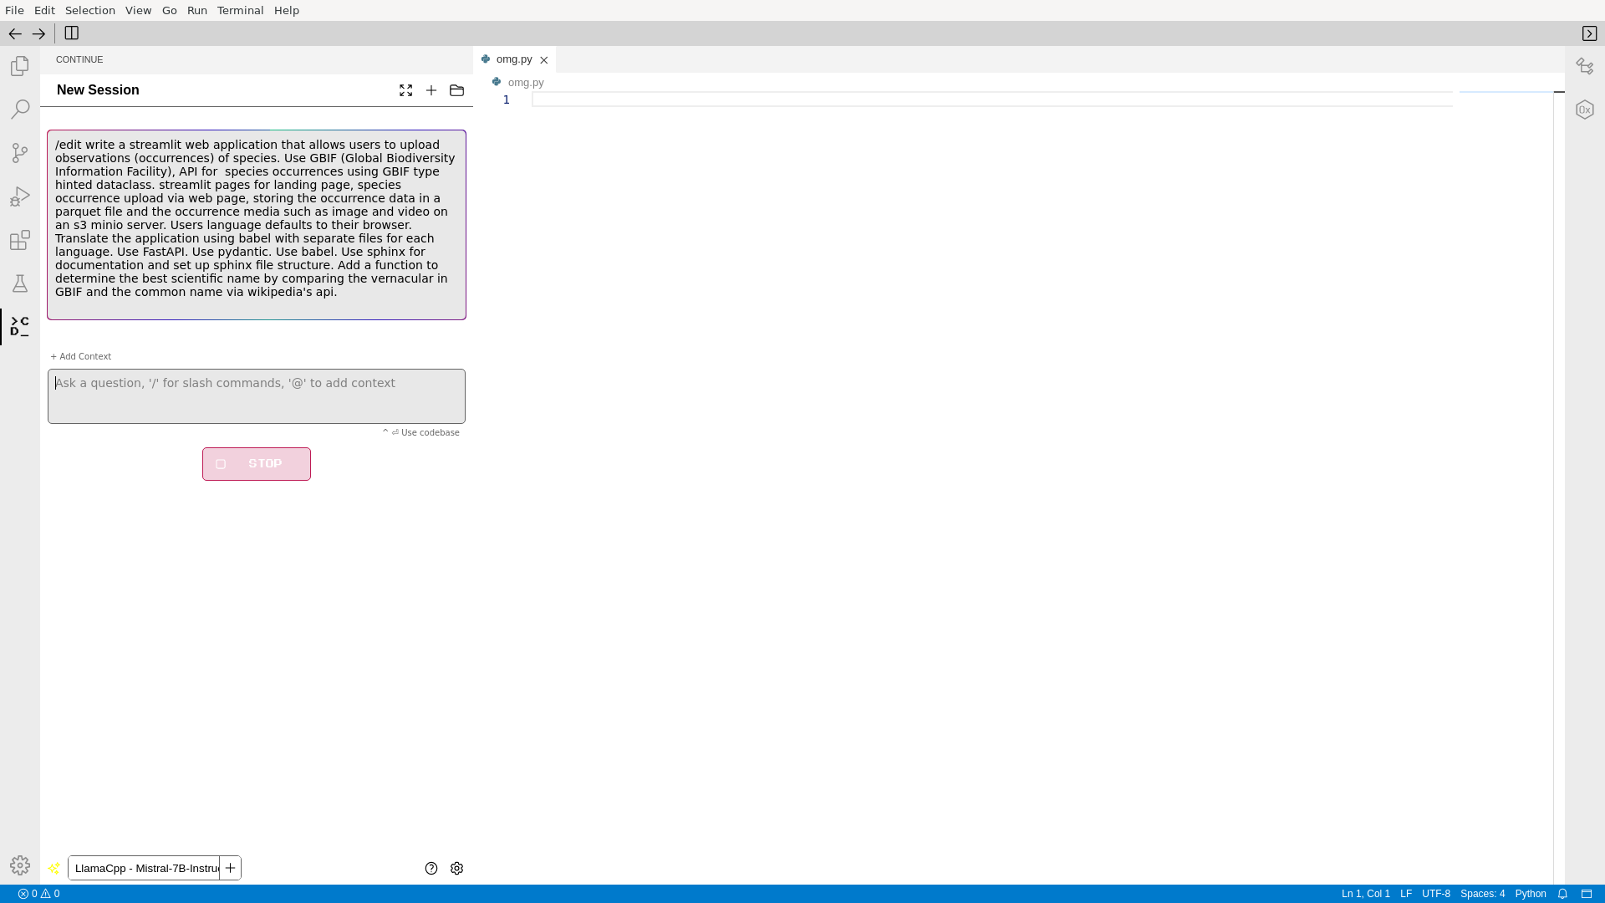Open the top icon in the right-hand sidebar
This screenshot has width=1605, height=903.
point(1585,66)
